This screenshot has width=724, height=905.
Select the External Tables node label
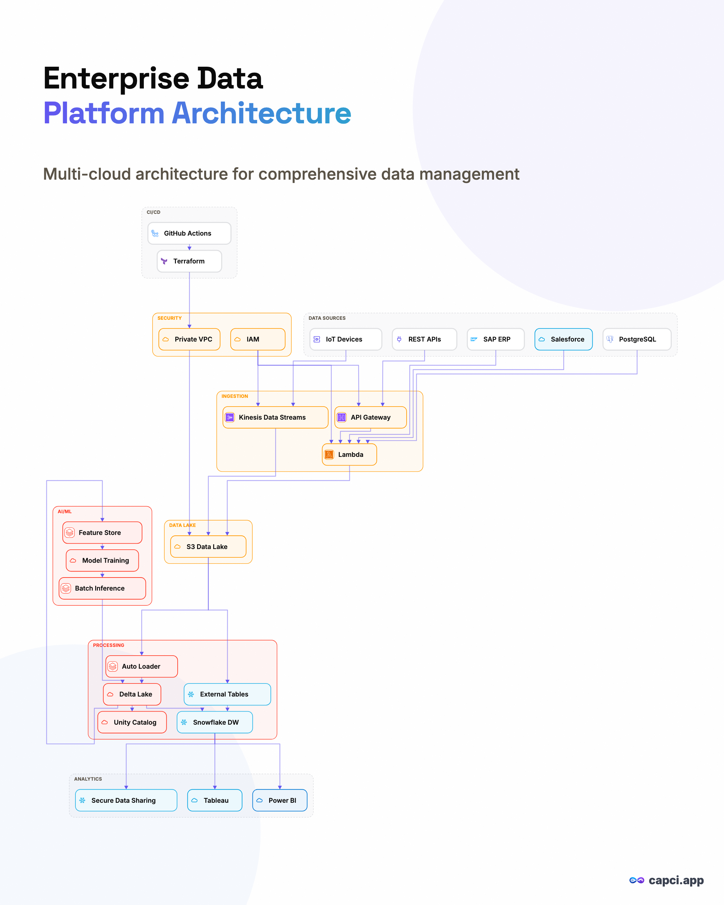click(224, 694)
